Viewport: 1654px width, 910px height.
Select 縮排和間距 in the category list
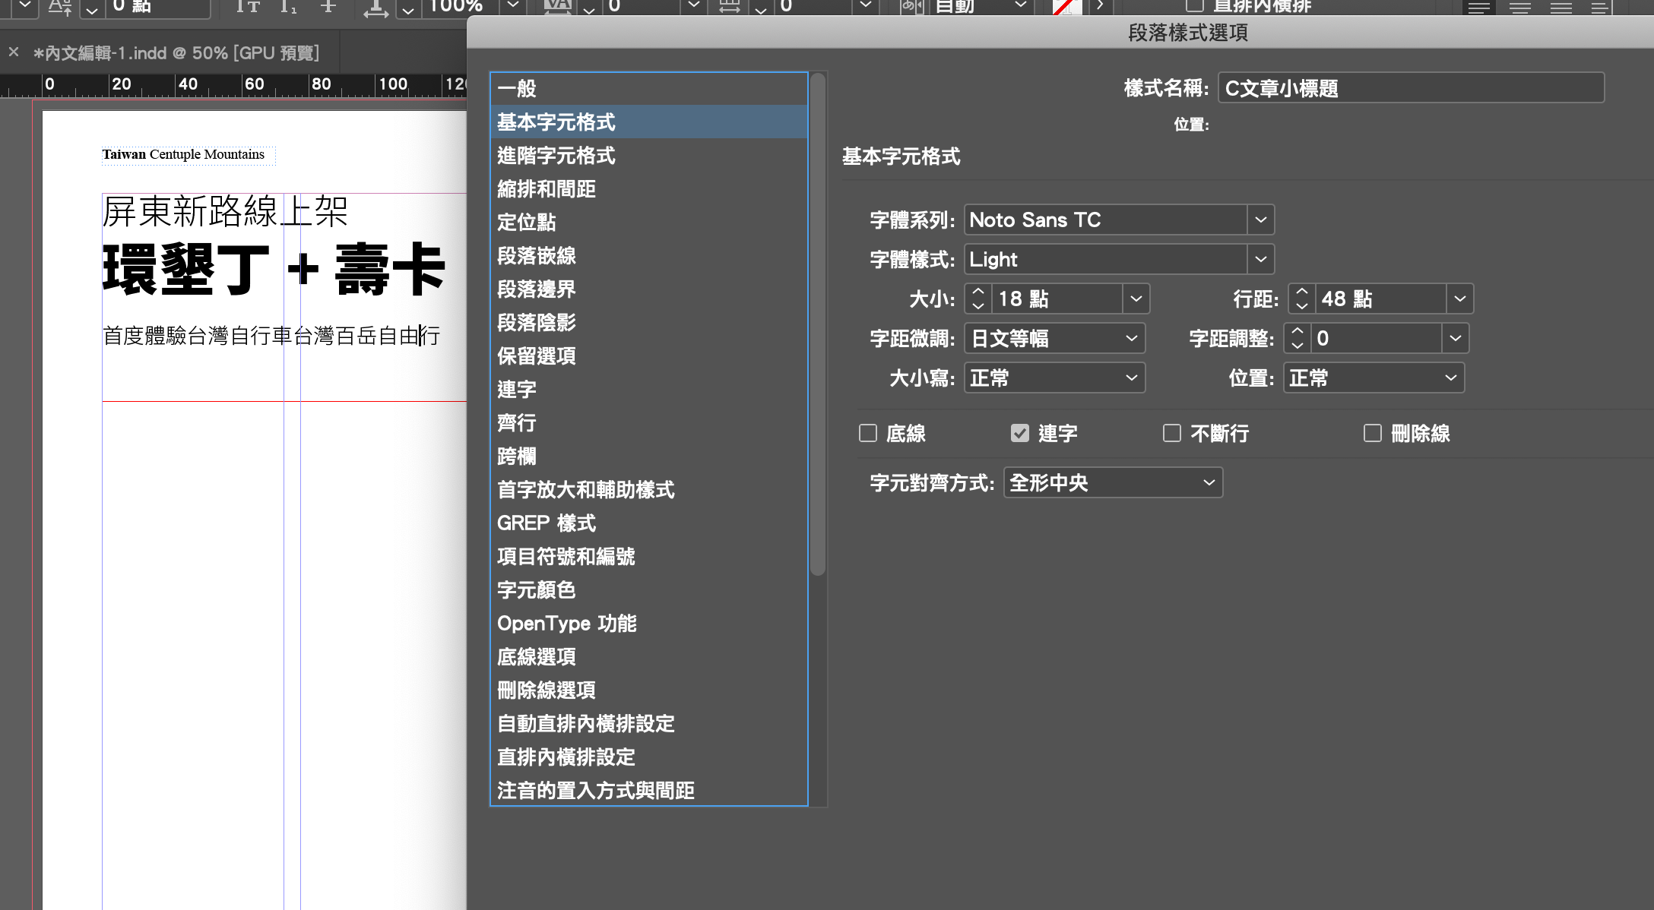547,189
